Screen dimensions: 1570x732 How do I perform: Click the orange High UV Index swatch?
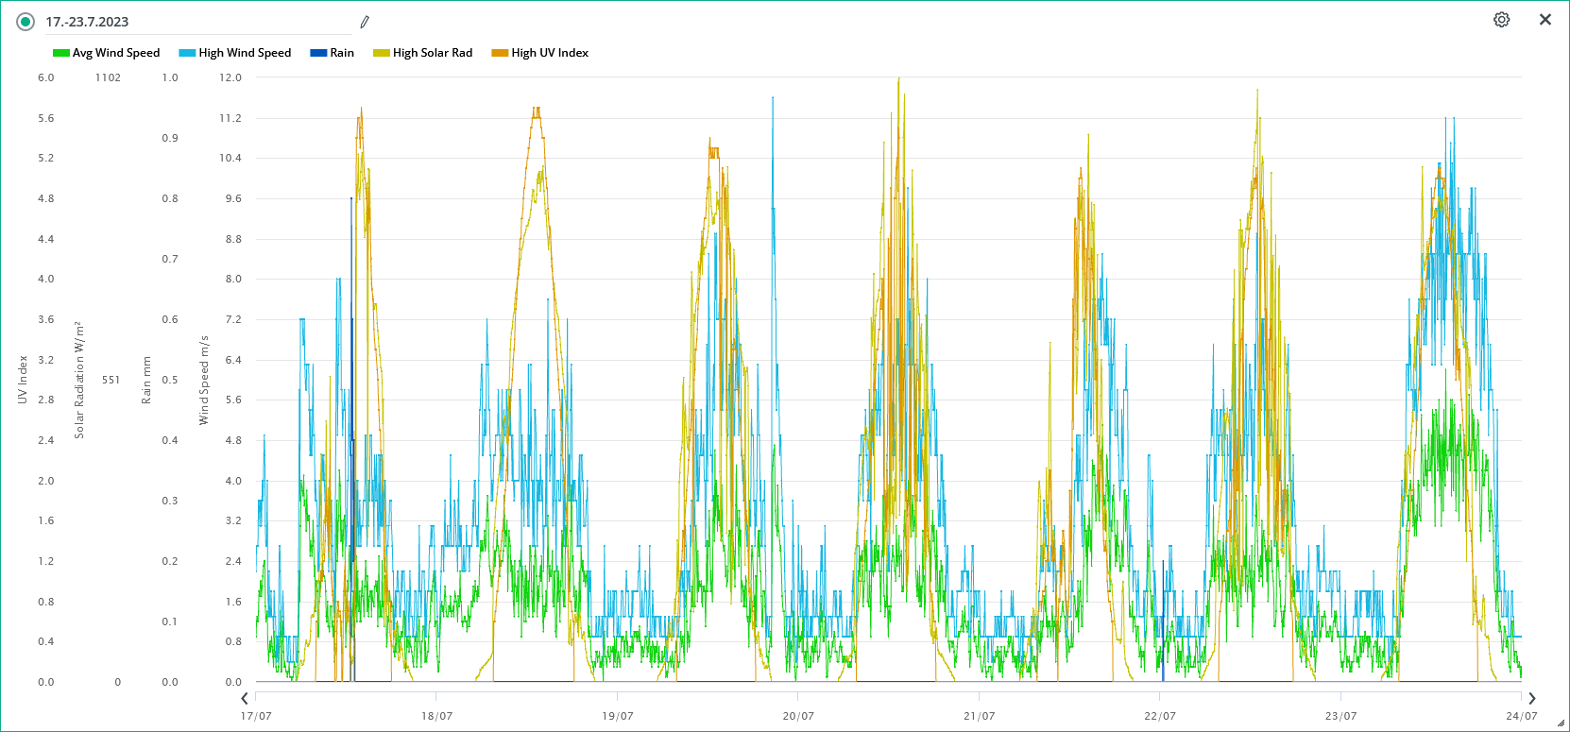pos(500,53)
